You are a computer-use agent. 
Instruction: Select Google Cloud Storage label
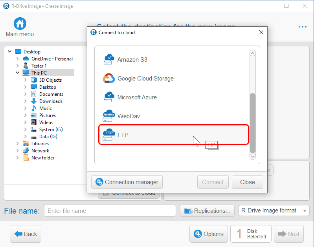145,78
